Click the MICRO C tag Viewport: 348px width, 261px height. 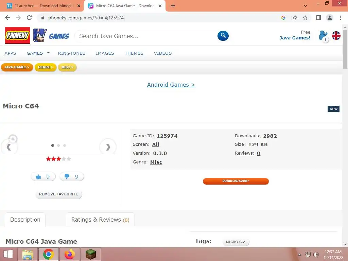click(x=236, y=242)
